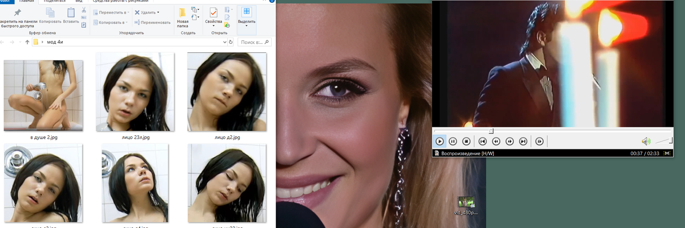Screen dimensions: 685x228
Task: Click the playback time 00:37 / 02:33
Action: click(x=645, y=153)
